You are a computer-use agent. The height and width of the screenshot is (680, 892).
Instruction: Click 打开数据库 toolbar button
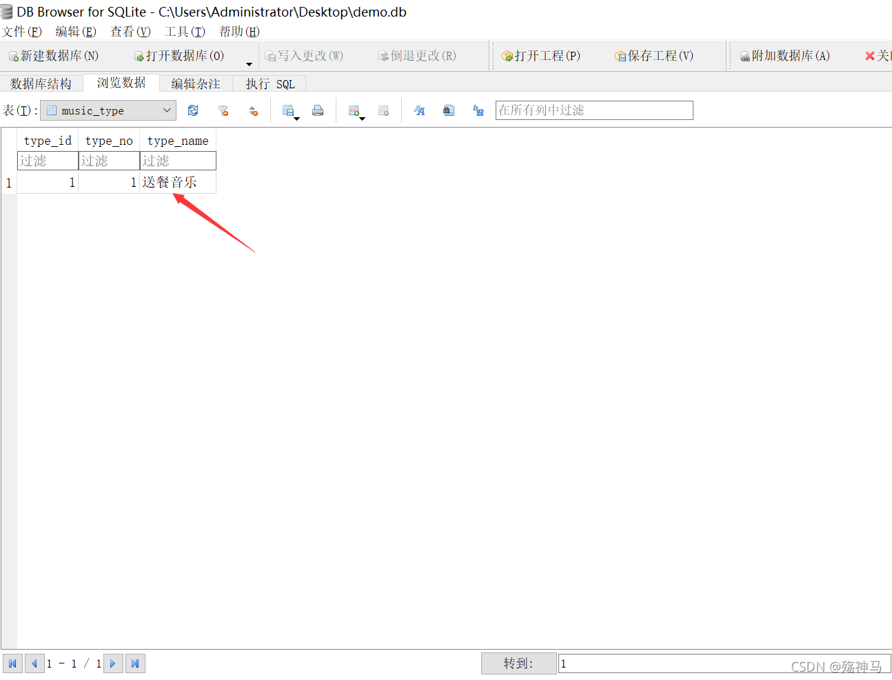click(x=179, y=56)
